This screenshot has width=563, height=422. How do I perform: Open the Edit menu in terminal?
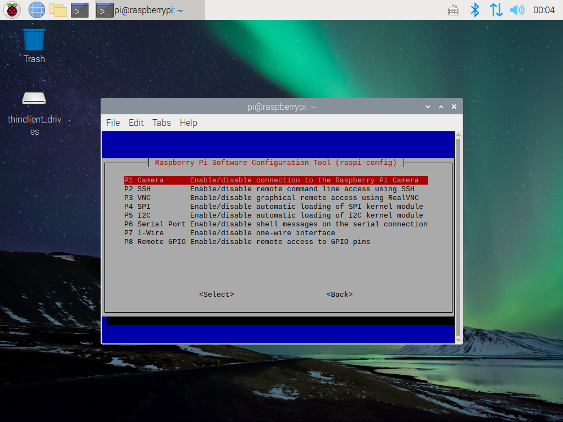(x=136, y=123)
